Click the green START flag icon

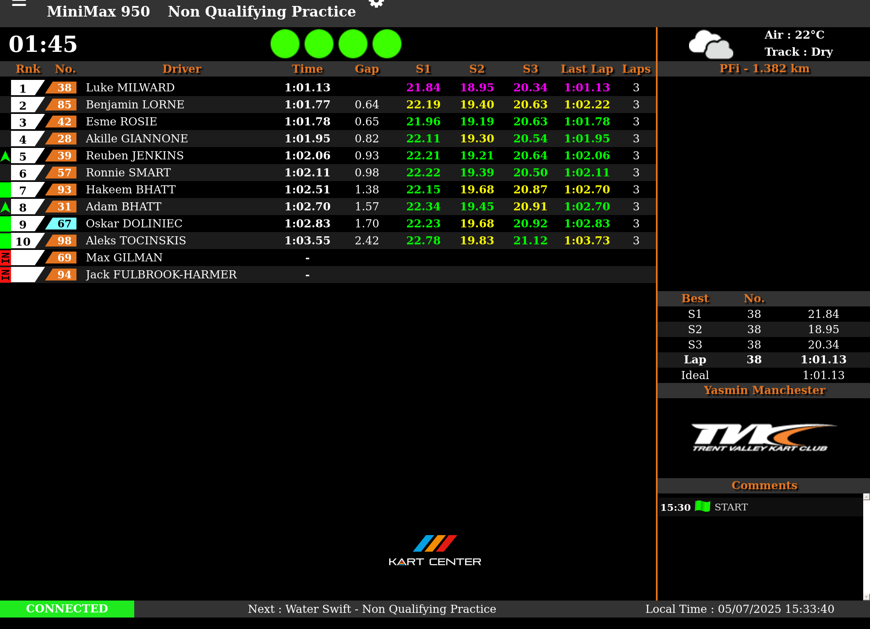click(x=702, y=506)
